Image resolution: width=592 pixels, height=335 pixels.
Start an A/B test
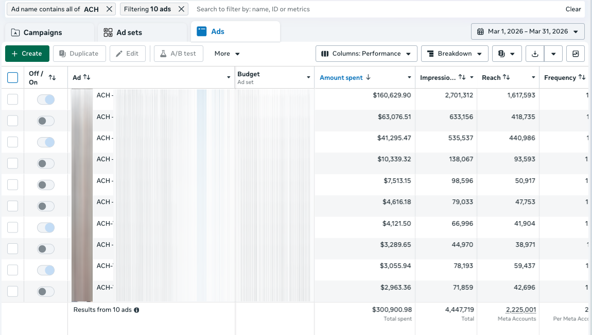[x=179, y=54]
